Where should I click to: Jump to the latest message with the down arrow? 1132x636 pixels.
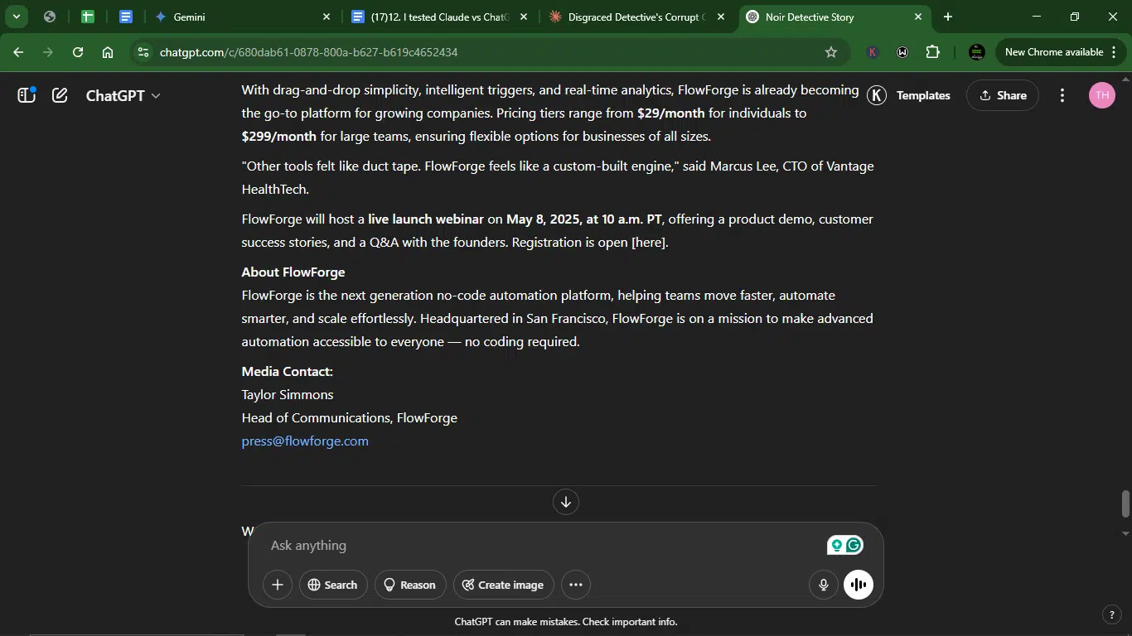click(566, 502)
